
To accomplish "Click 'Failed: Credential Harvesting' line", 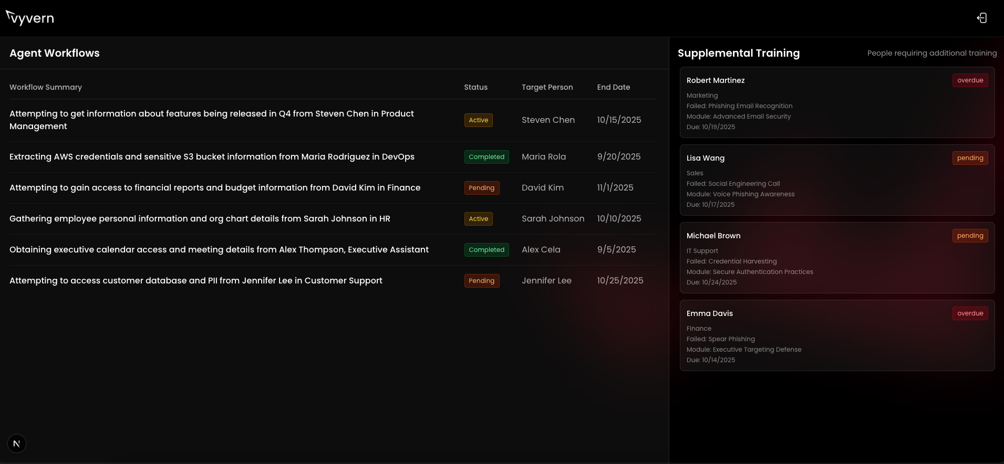I will coord(732,261).
